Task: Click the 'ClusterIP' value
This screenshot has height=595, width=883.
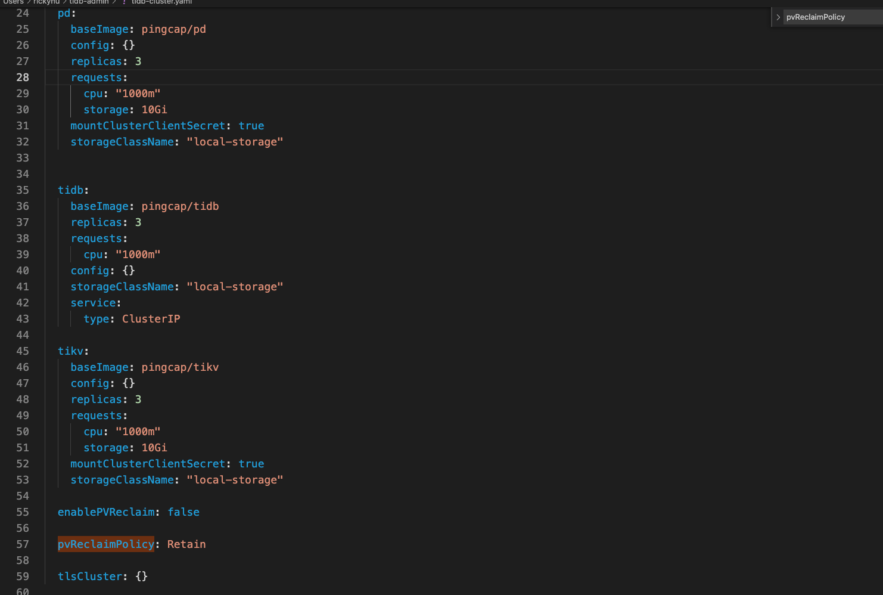Action: (x=151, y=319)
